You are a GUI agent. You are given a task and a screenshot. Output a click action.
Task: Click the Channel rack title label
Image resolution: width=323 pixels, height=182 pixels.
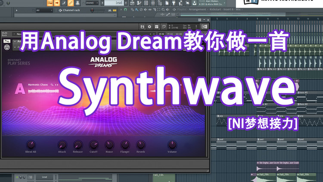(71, 10)
